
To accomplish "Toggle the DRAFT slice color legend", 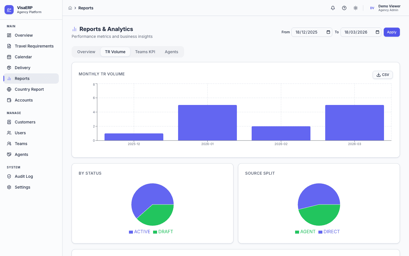I will click(163, 232).
